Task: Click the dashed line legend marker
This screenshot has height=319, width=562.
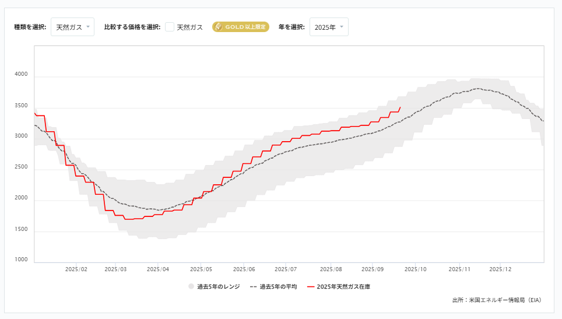Action: 254,287
